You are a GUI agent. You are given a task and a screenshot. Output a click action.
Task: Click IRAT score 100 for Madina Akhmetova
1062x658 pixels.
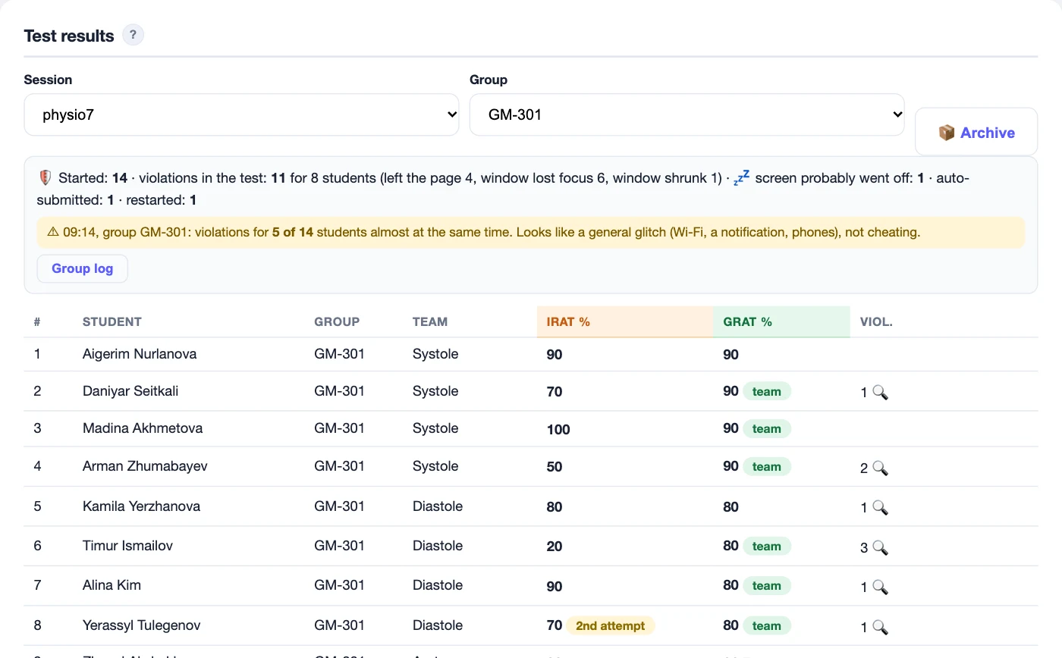tap(558, 430)
